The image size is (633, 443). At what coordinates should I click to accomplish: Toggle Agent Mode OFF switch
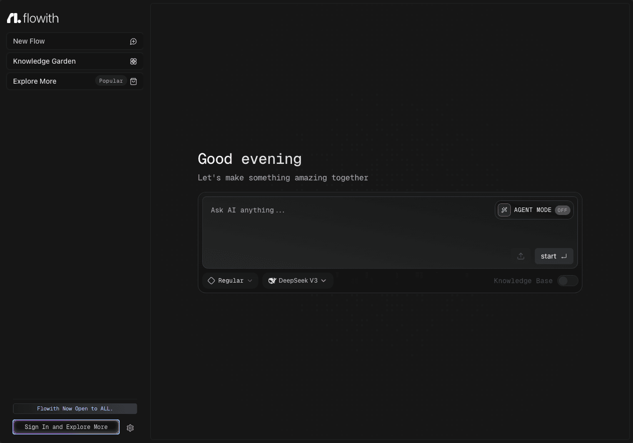click(562, 210)
